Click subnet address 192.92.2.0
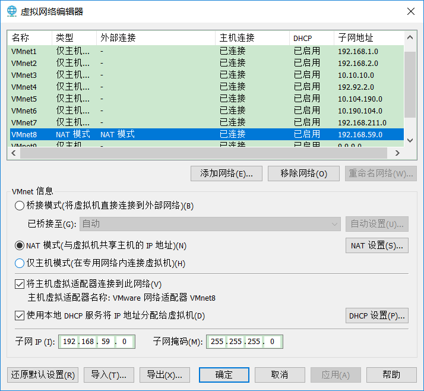Screen dimensions: 424x391 click(356, 87)
